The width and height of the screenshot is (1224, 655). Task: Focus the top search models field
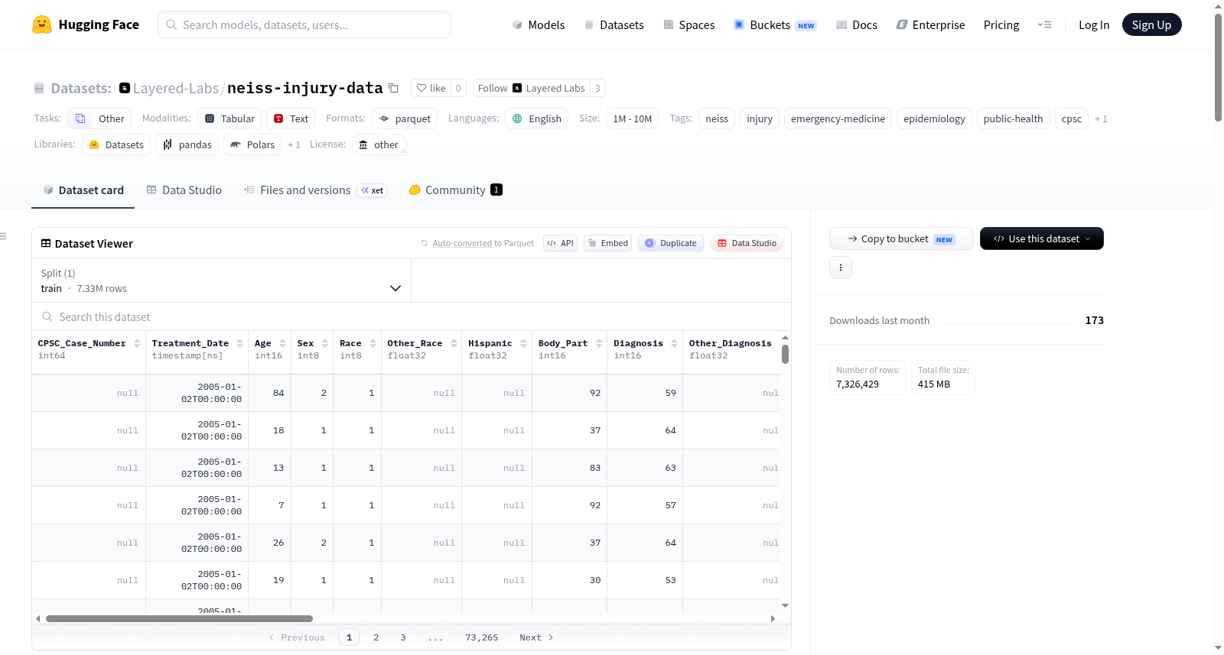tap(304, 24)
